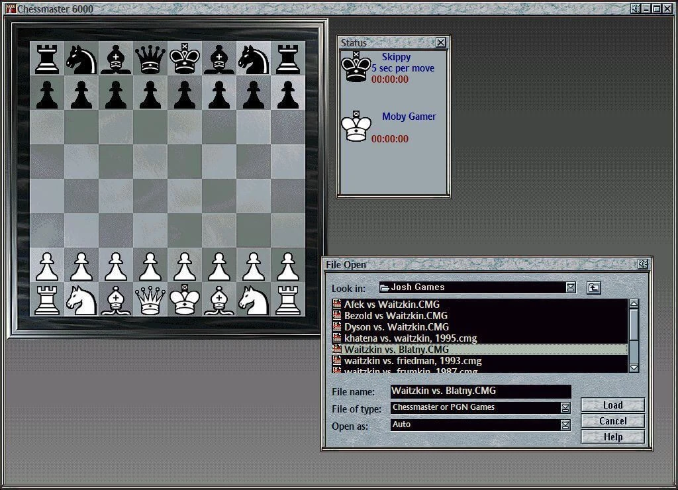The image size is (678, 490).
Task: Pick the white pawn on e2
Action: [185, 267]
